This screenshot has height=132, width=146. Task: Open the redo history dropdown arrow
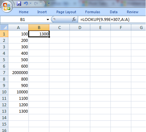coord(41,4)
